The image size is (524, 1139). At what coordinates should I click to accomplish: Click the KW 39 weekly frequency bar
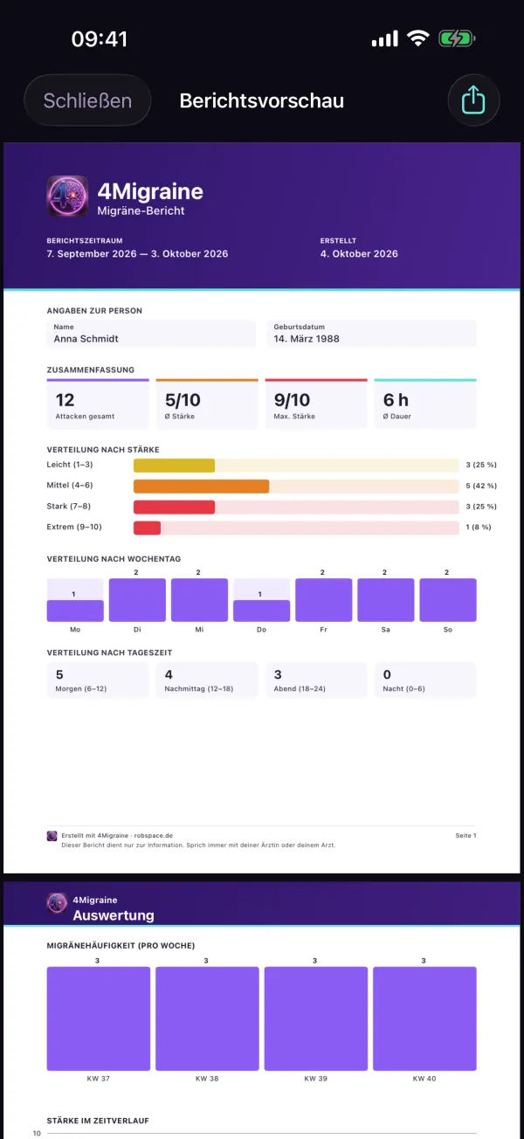[316, 1018]
